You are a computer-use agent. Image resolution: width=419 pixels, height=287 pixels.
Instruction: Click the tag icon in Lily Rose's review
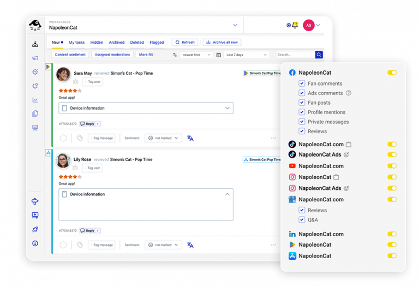80,245
